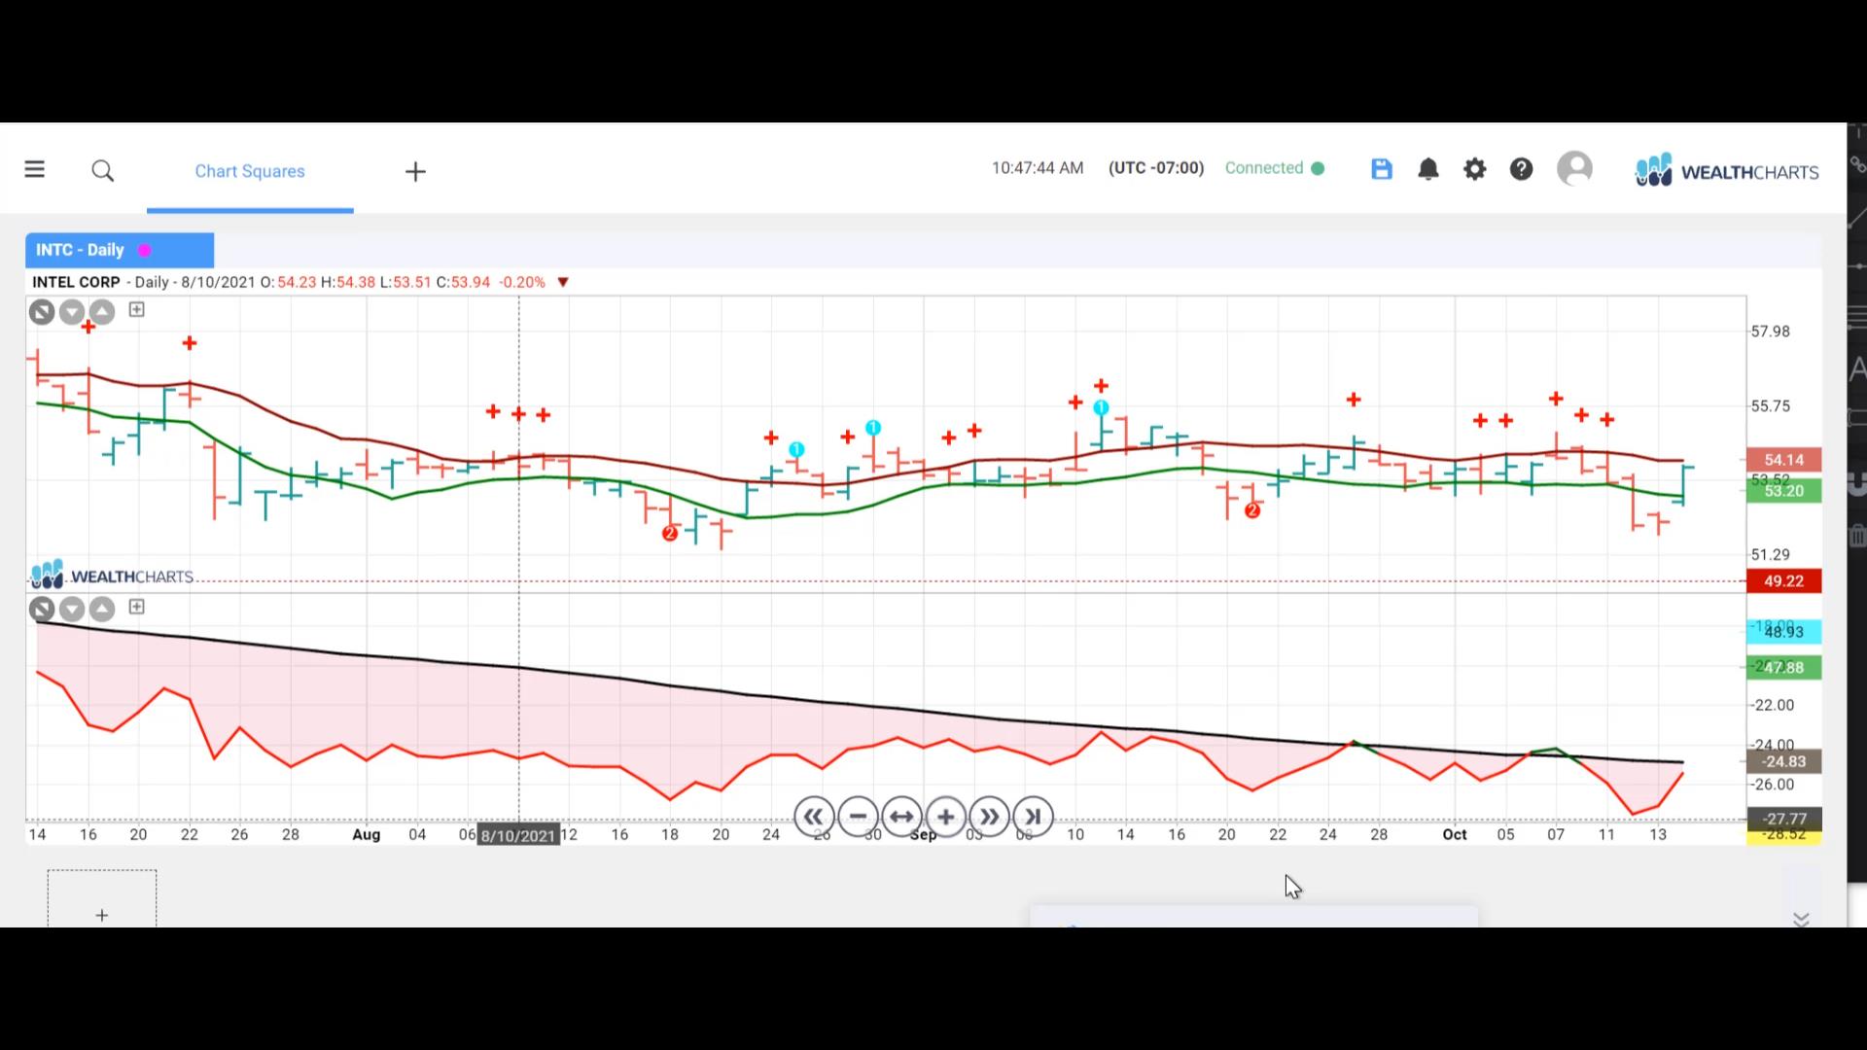
Task: Click the red 49.22 price label
Action: (x=1783, y=581)
